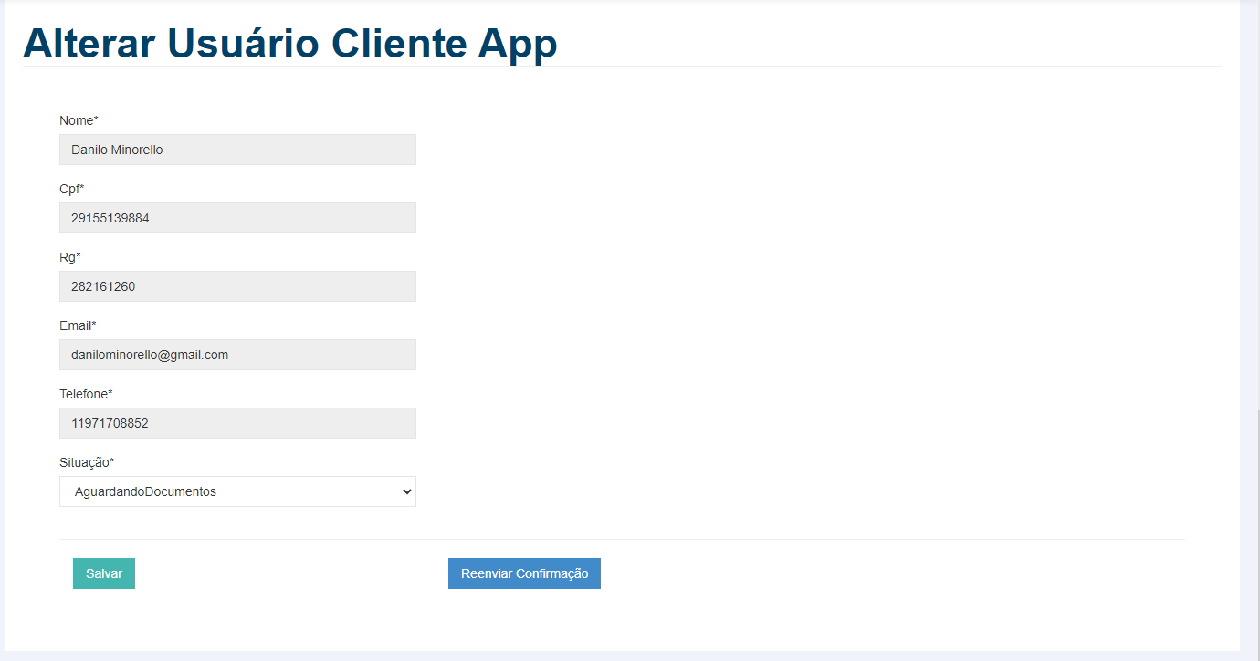Select the AguardandoDocumentos option text
The height and width of the screenshot is (661, 1260).
tap(145, 491)
